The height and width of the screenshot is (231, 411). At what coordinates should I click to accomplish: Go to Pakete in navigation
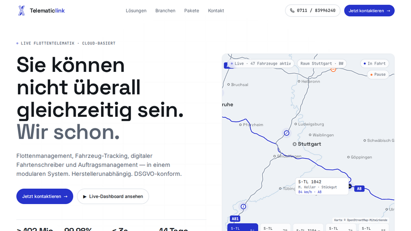192,11
